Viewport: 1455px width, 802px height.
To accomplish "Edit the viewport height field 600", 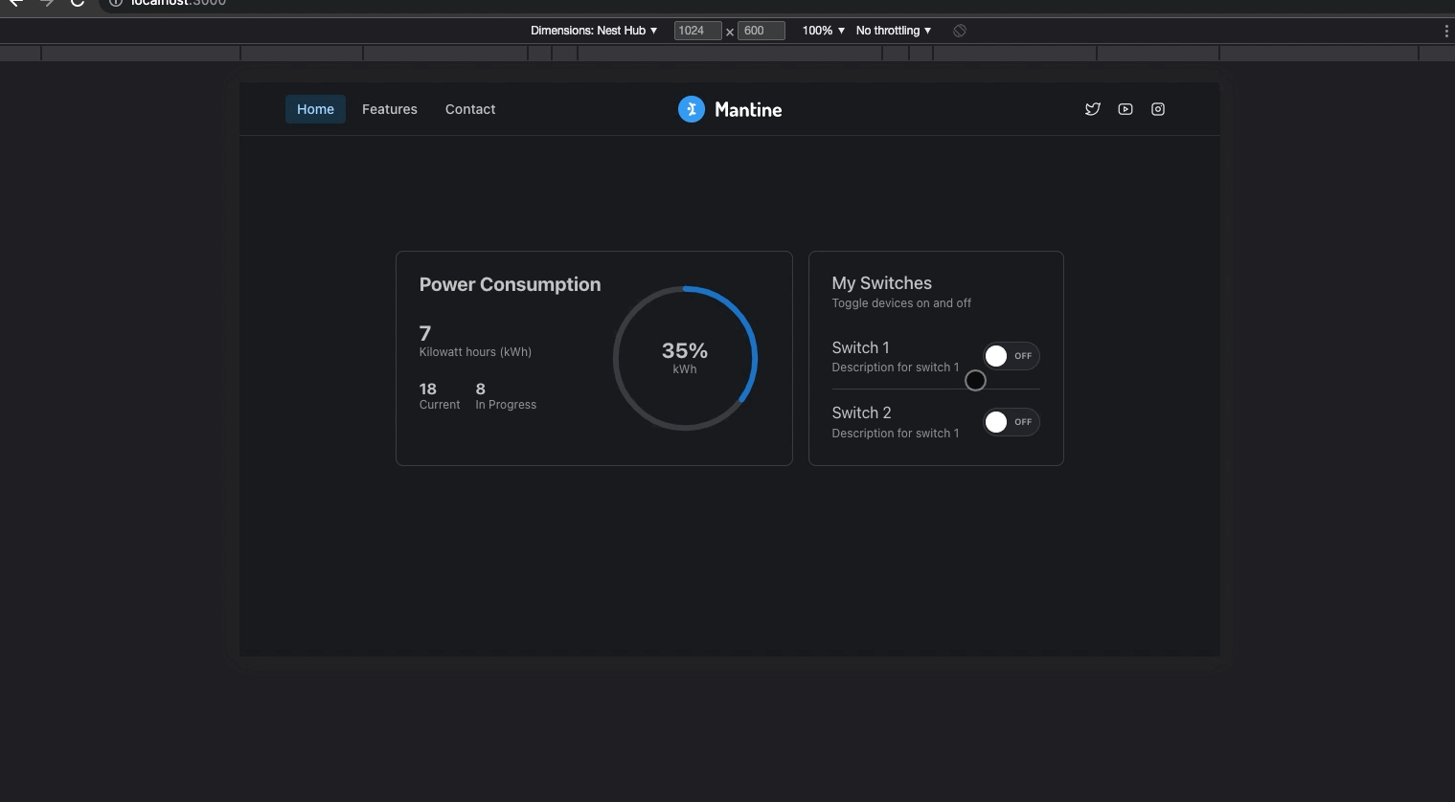I will click(x=761, y=31).
